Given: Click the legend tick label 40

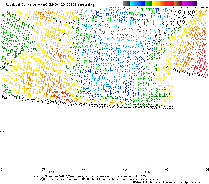Looking at the screenshot, I should [181, 8].
